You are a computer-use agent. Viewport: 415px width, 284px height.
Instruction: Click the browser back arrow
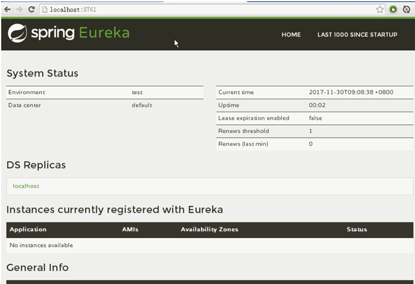(x=7, y=10)
